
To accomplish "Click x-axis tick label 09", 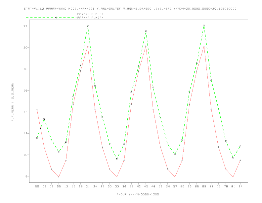I will (59, 186).
